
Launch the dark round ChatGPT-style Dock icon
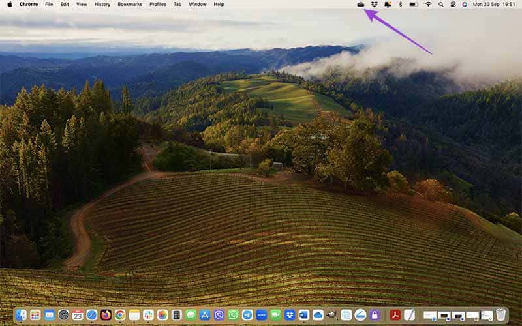[63, 315]
